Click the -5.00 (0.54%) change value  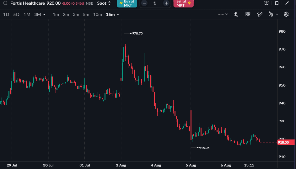pos(73,3)
